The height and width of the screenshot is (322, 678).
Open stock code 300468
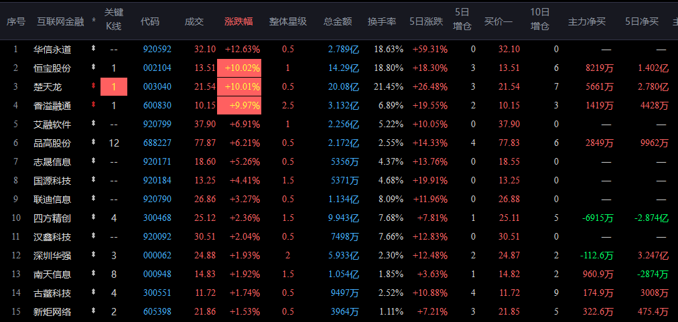coord(157,218)
